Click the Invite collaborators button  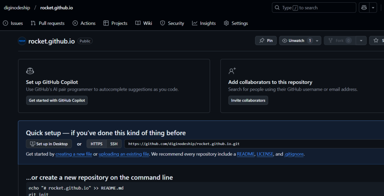(248, 100)
